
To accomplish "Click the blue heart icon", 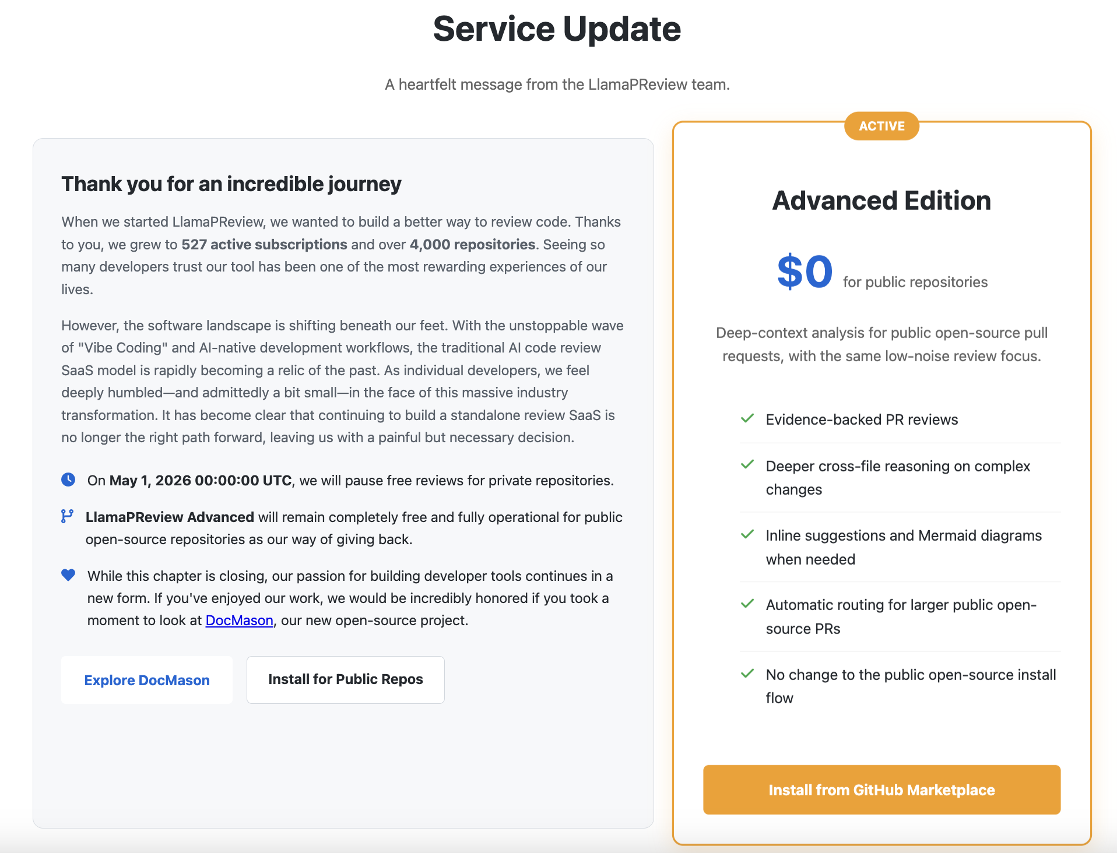I will pos(68,575).
